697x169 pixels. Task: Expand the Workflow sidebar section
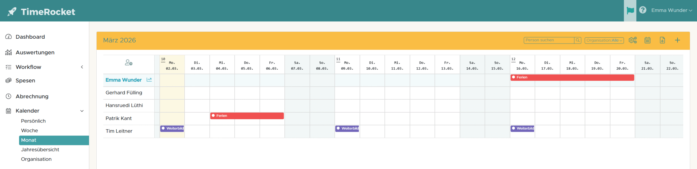(82, 67)
